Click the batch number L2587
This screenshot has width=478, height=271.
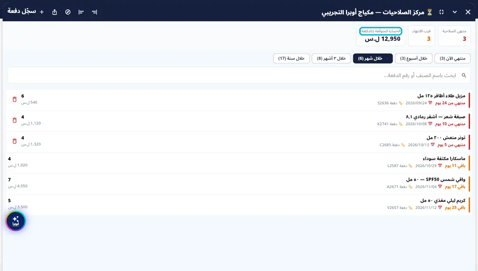[x=392, y=165]
